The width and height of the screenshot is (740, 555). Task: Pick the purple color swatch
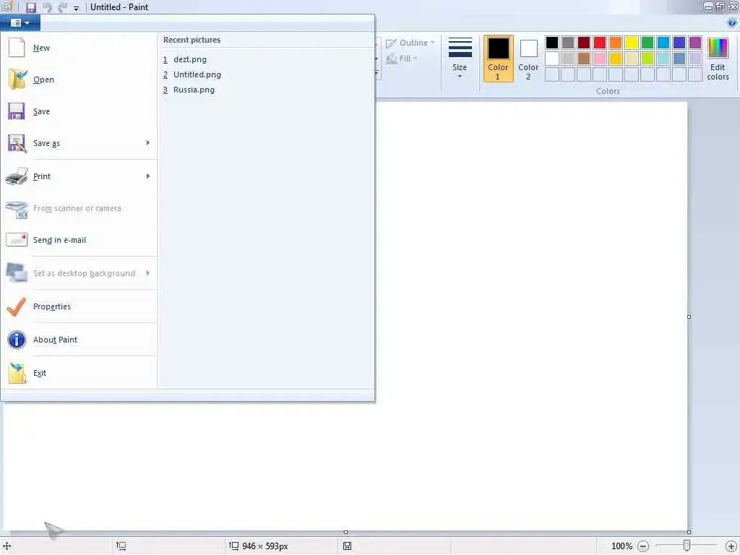(x=694, y=43)
